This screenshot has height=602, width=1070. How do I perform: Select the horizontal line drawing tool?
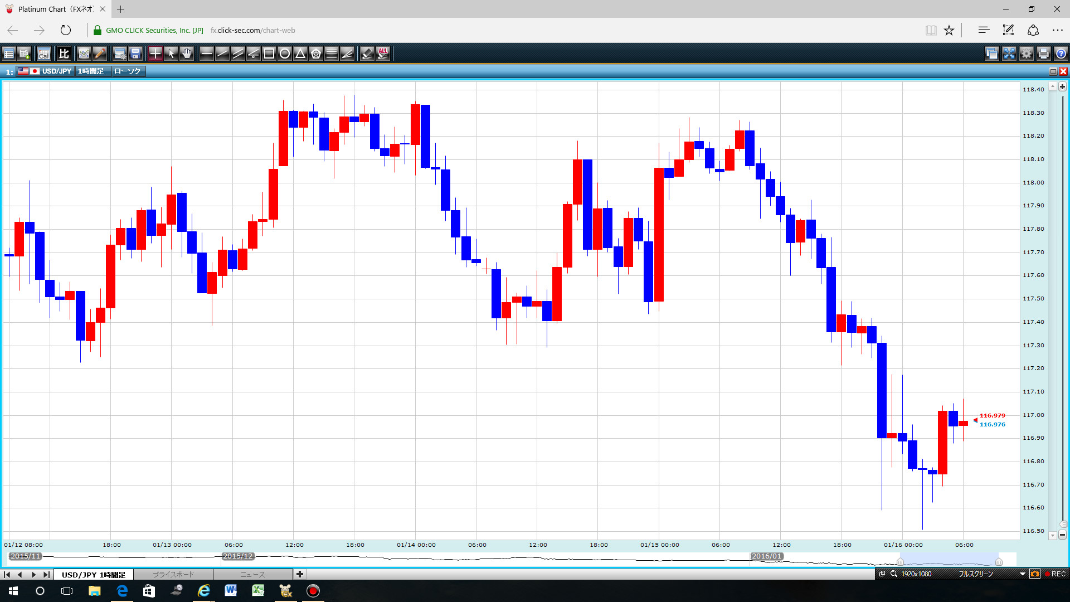pos(206,54)
